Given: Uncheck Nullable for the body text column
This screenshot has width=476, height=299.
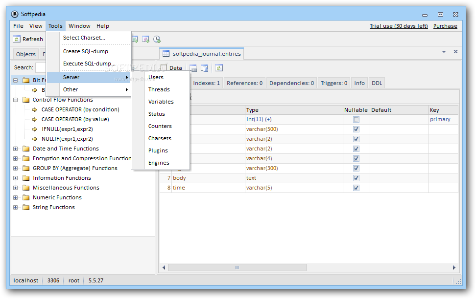Looking at the screenshot, I should click(x=356, y=178).
